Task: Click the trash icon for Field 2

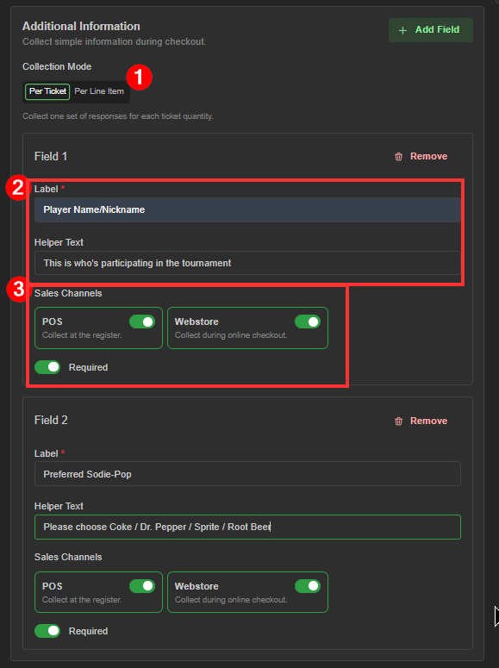Action: click(398, 421)
